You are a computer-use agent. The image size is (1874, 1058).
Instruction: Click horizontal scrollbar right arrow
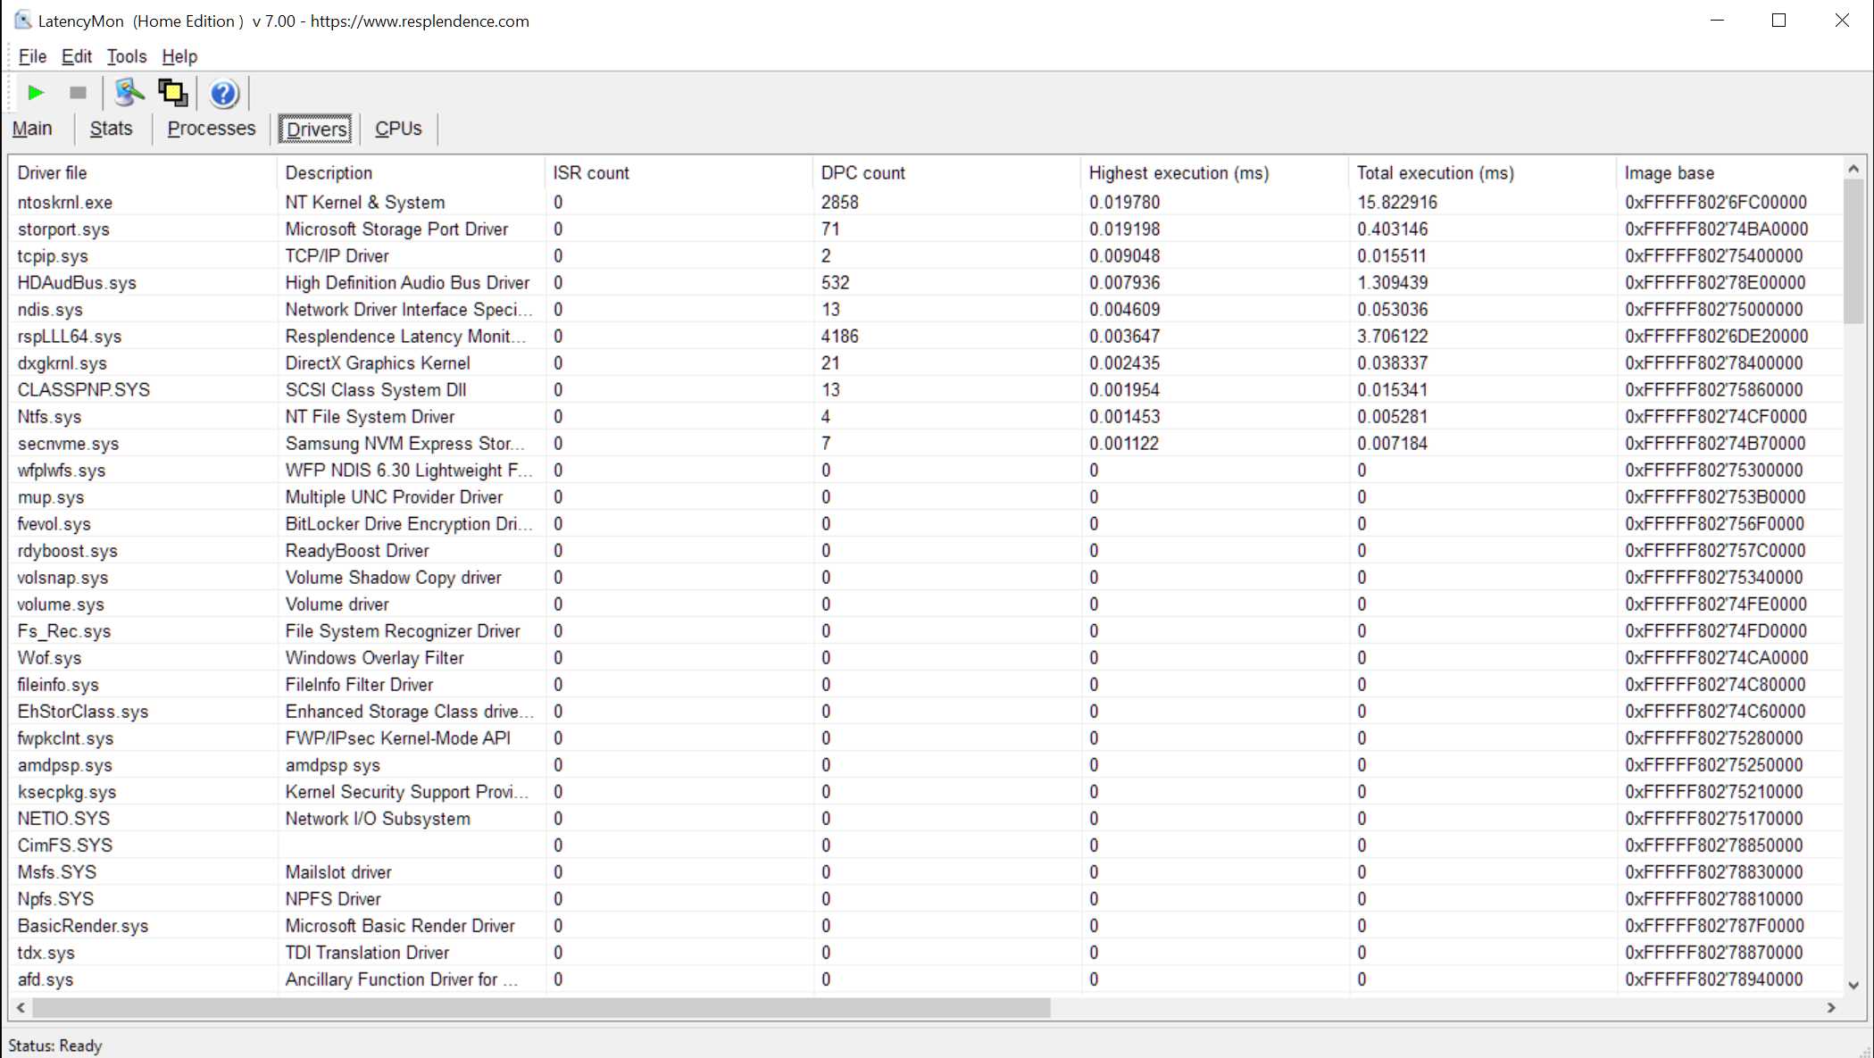click(x=1831, y=1007)
